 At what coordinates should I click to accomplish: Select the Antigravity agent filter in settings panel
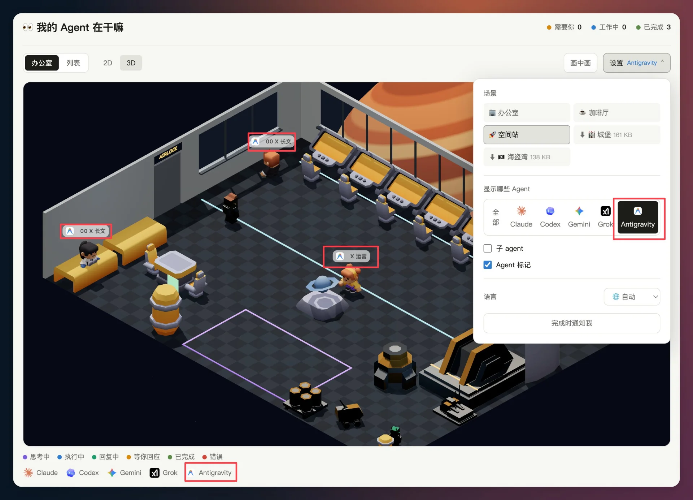point(638,217)
